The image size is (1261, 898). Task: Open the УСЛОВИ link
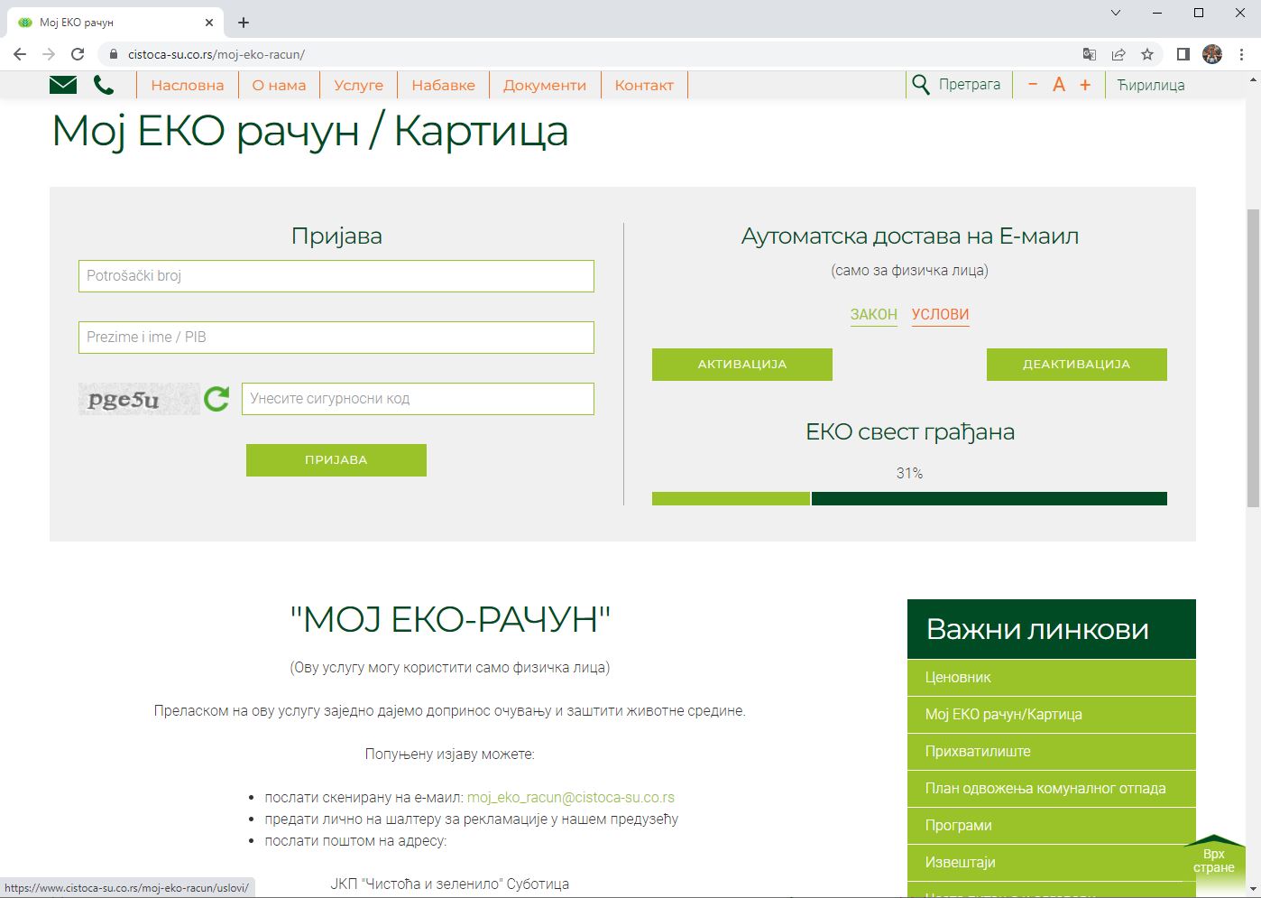point(940,314)
